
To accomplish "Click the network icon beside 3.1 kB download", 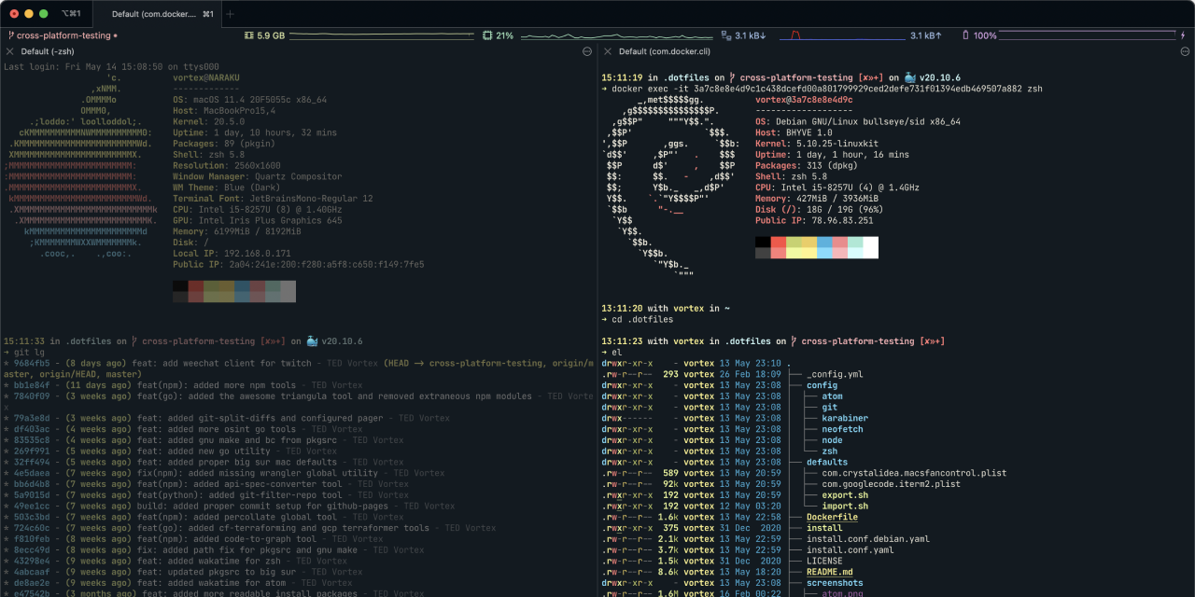I will coord(726,35).
